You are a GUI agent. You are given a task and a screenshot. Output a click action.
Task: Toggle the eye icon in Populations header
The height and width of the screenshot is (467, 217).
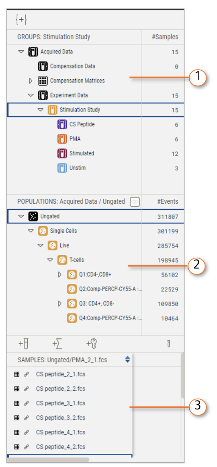tap(135, 202)
